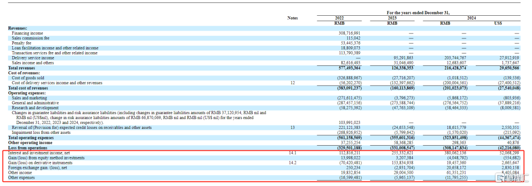Click "For the years ended December 31," heading
Viewport: 532px width, 186px height.
click(418, 13)
